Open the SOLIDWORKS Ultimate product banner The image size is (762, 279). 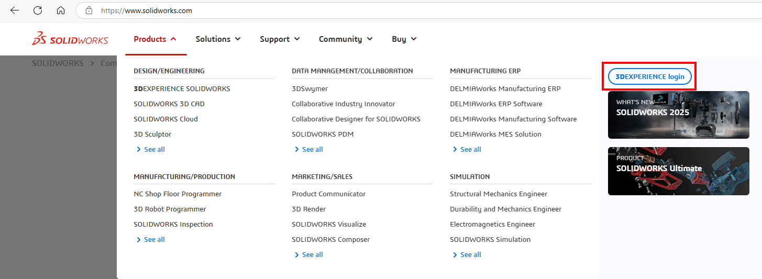tap(678, 171)
